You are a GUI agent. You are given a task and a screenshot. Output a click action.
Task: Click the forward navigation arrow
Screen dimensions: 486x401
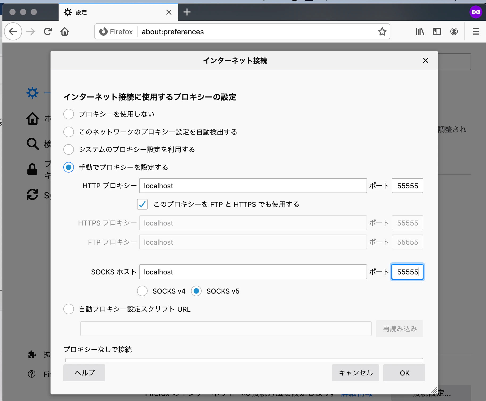pos(31,32)
